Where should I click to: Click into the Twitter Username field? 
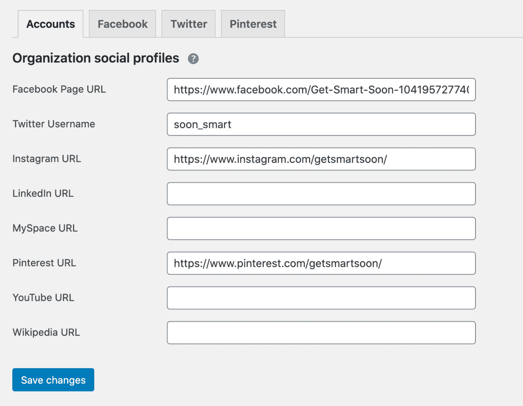321,124
